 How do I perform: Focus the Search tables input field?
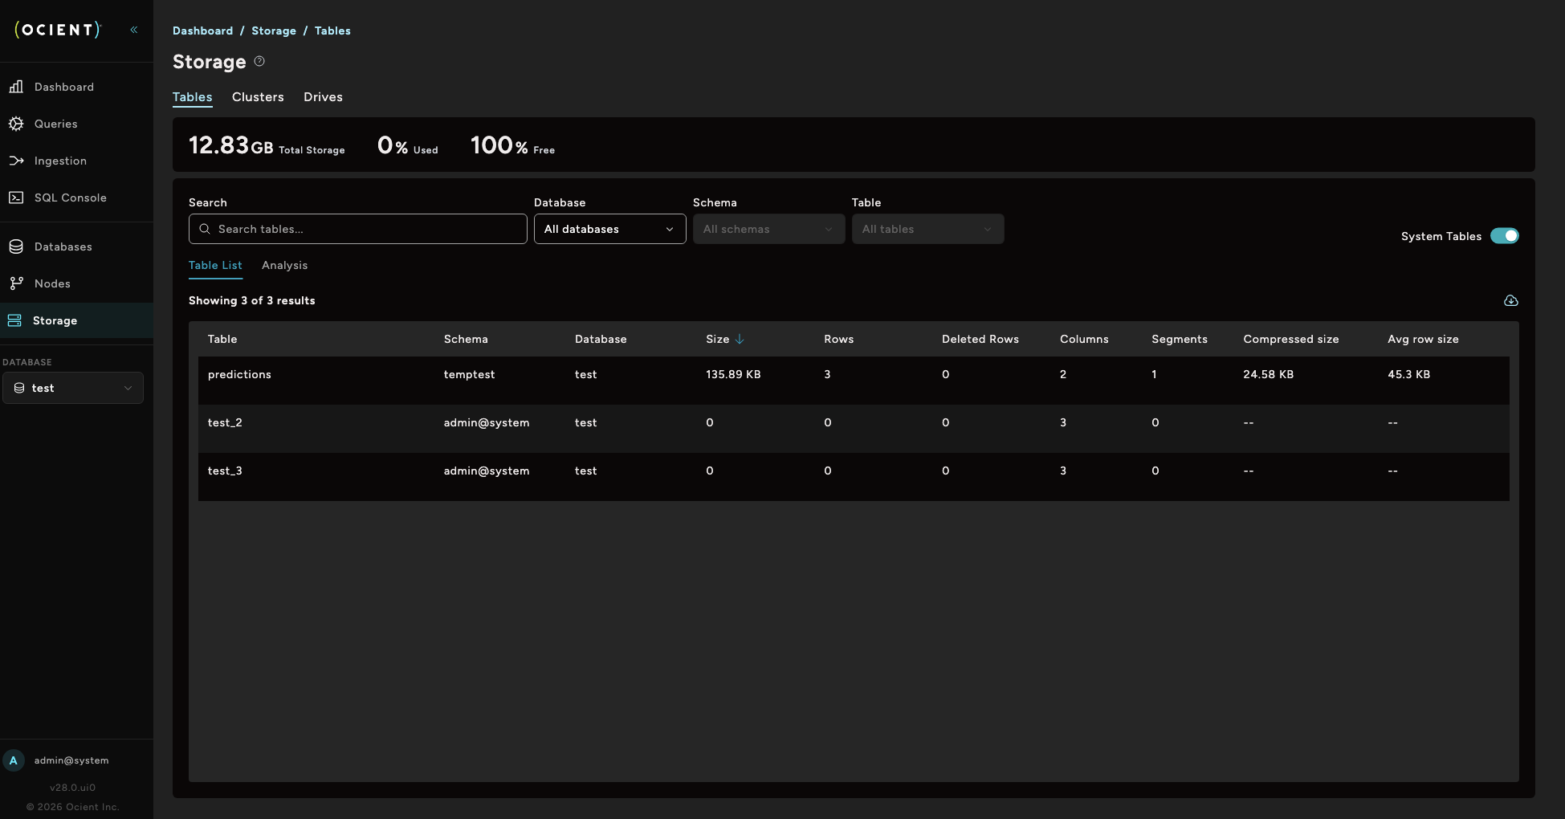[358, 229]
